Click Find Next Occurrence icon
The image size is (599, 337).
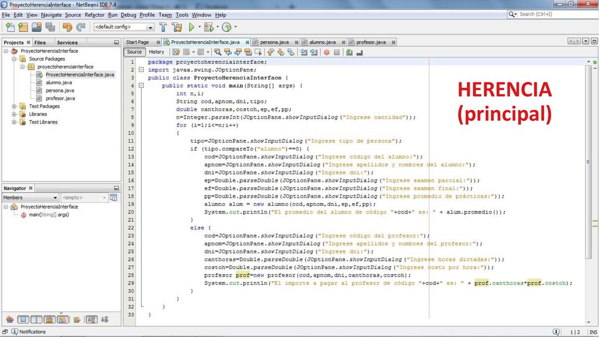click(238, 52)
